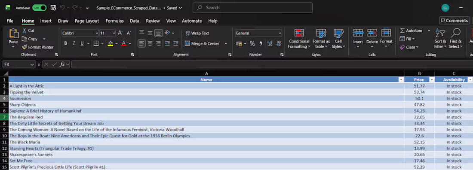Switch to the Data tab
This screenshot has width=473, height=170.
[x=135, y=21]
